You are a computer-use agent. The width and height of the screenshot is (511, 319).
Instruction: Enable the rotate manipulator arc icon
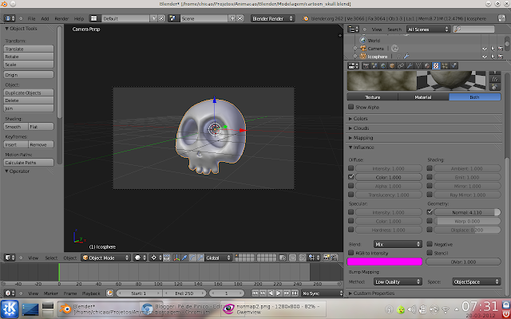click(192, 258)
